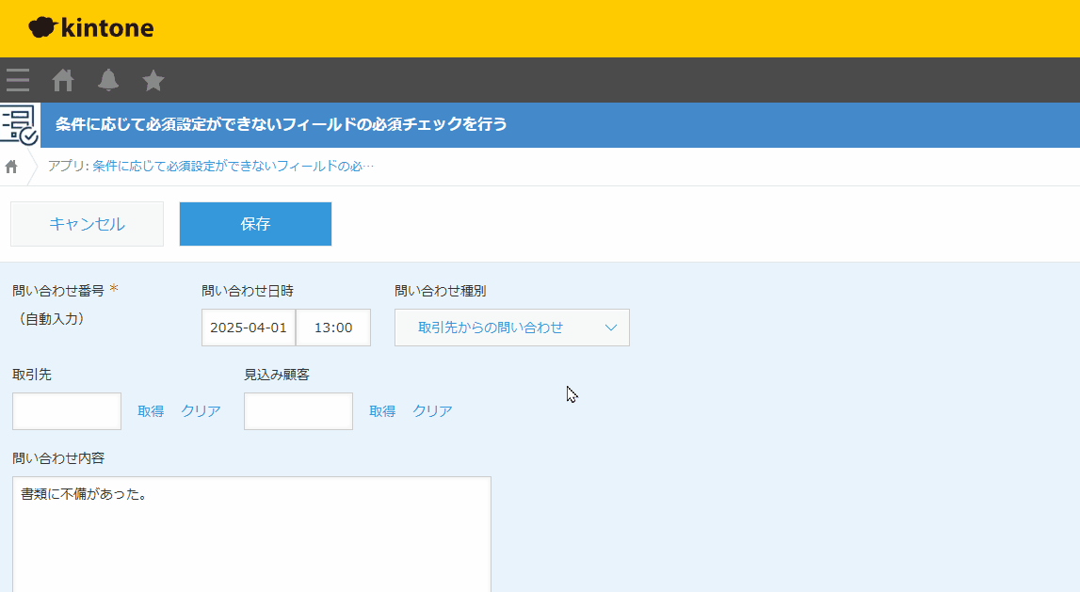Open the date picker showing 2025-04-01
1080x592 pixels.
pyautogui.click(x=249, y=328)
